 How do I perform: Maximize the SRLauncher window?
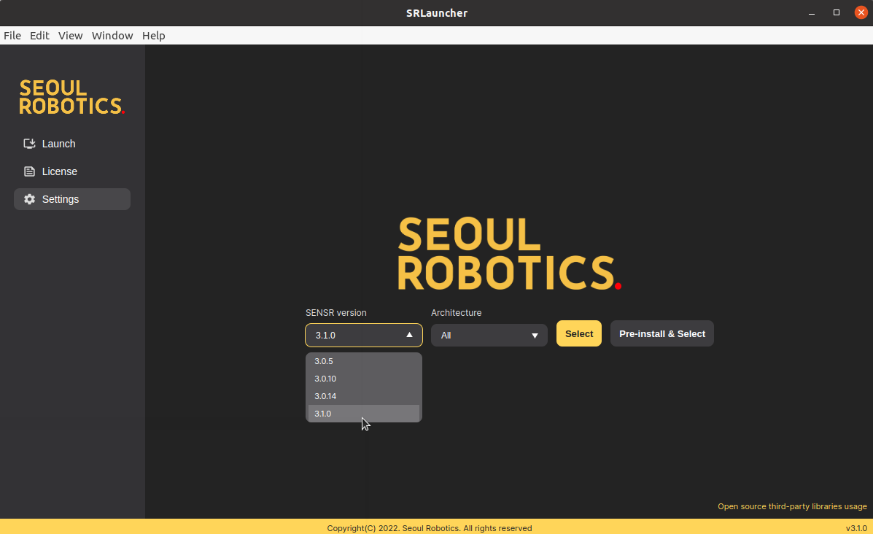click(x=837, y=12)
